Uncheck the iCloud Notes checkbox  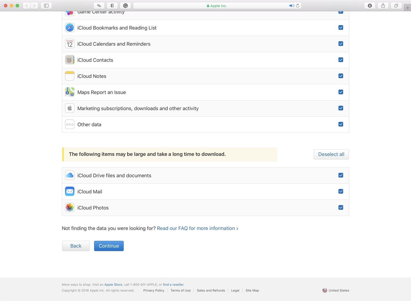341,76
